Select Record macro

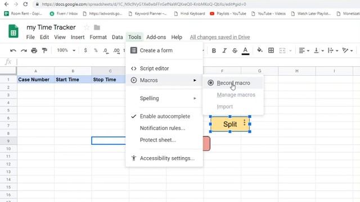(x=233, y=83)
